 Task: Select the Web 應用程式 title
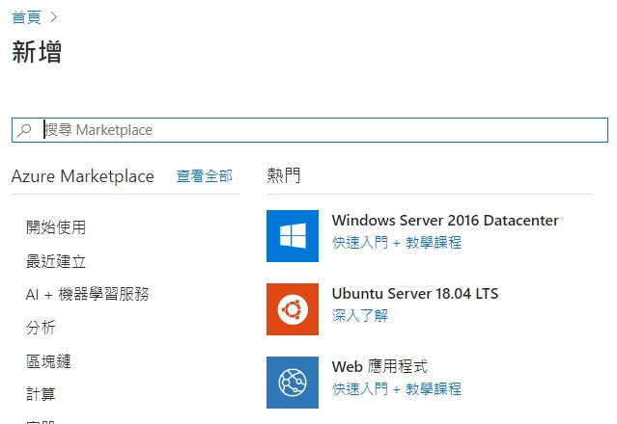[x=379, y=367]
